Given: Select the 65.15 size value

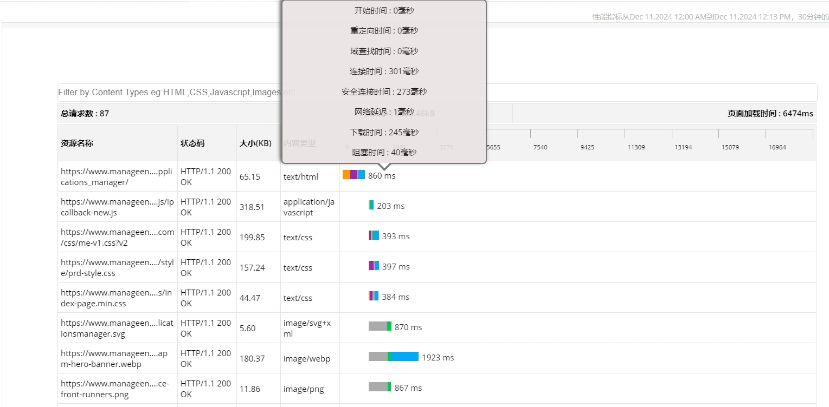Looking at the screenshot, I should coord(250,176).
